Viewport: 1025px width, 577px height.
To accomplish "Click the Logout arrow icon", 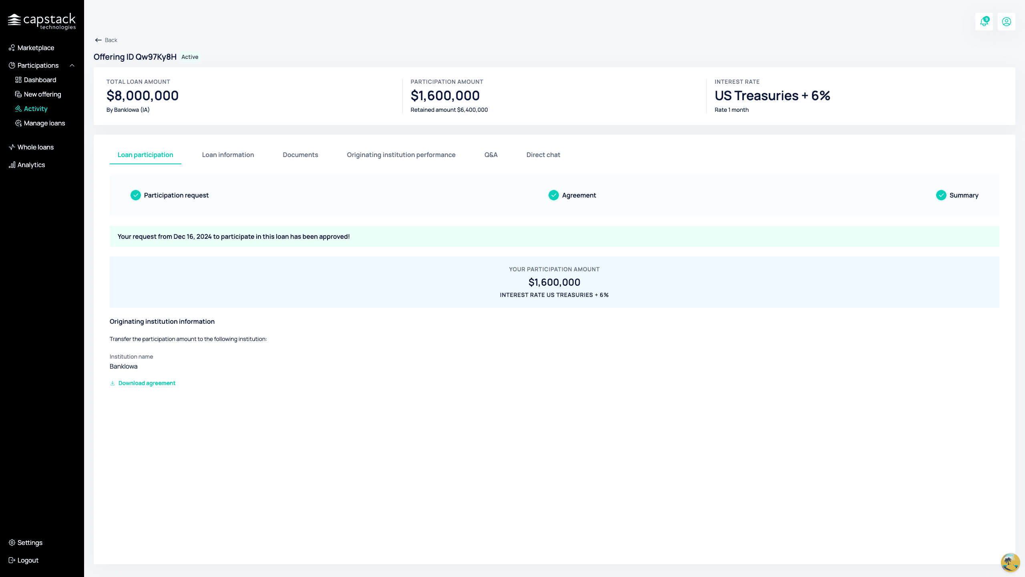I will click(x=12, y=560).
